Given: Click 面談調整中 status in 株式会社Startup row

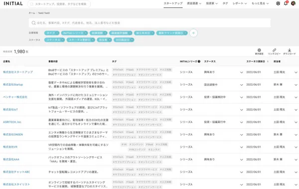Looking at the screenshot, I should point(210,84).
